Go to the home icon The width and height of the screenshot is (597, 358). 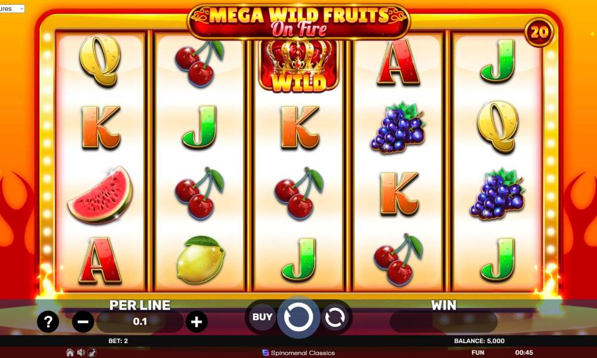(x=70, y=352)
